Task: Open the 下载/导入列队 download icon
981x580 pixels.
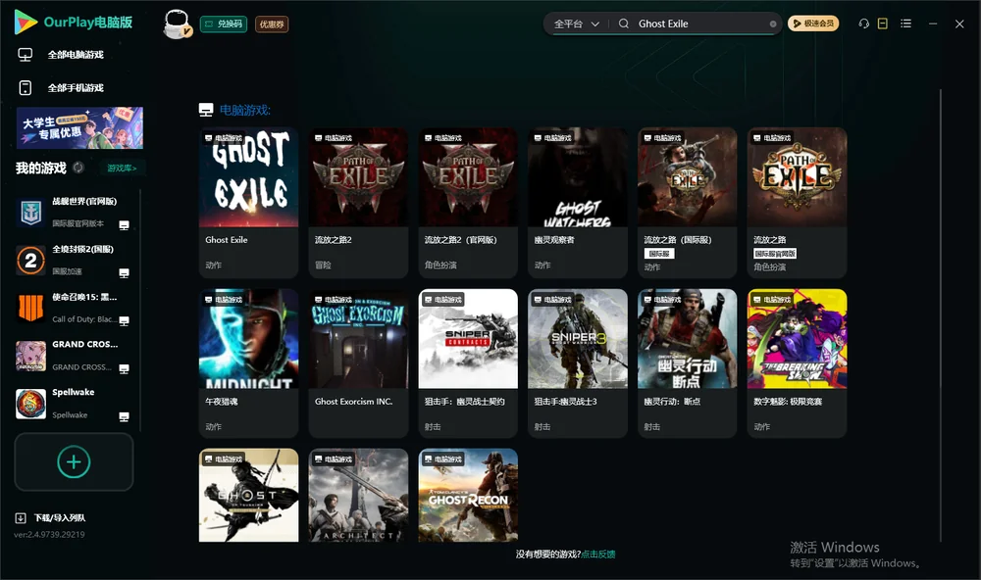Action: pyautogui.click(x=20, y=517)
